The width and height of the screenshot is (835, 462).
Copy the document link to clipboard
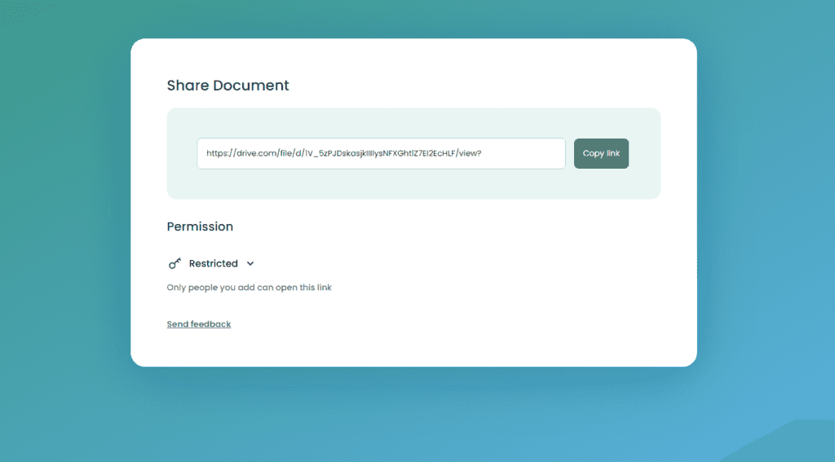[601, 153]
